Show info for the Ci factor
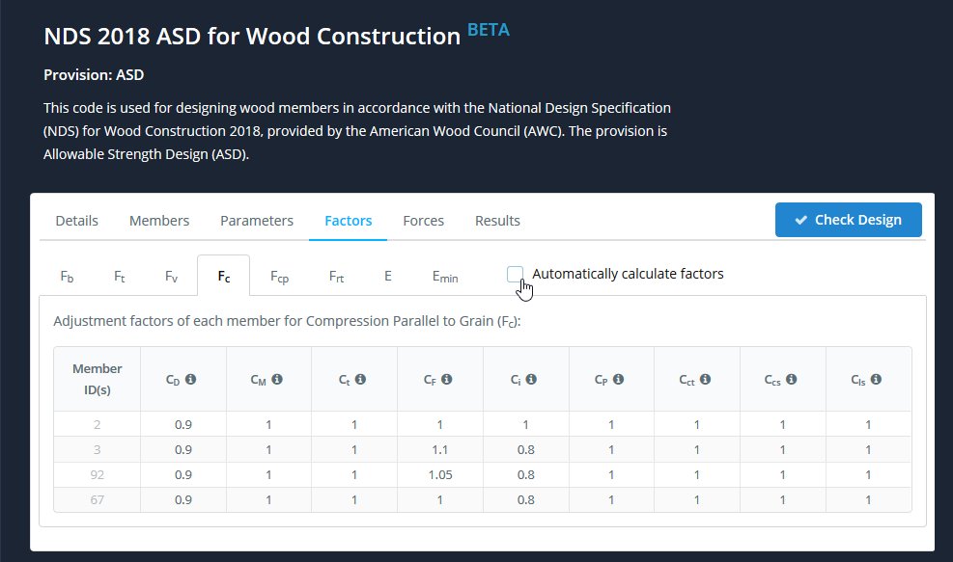Screen dimensions: 953x562 click(532, 380)
